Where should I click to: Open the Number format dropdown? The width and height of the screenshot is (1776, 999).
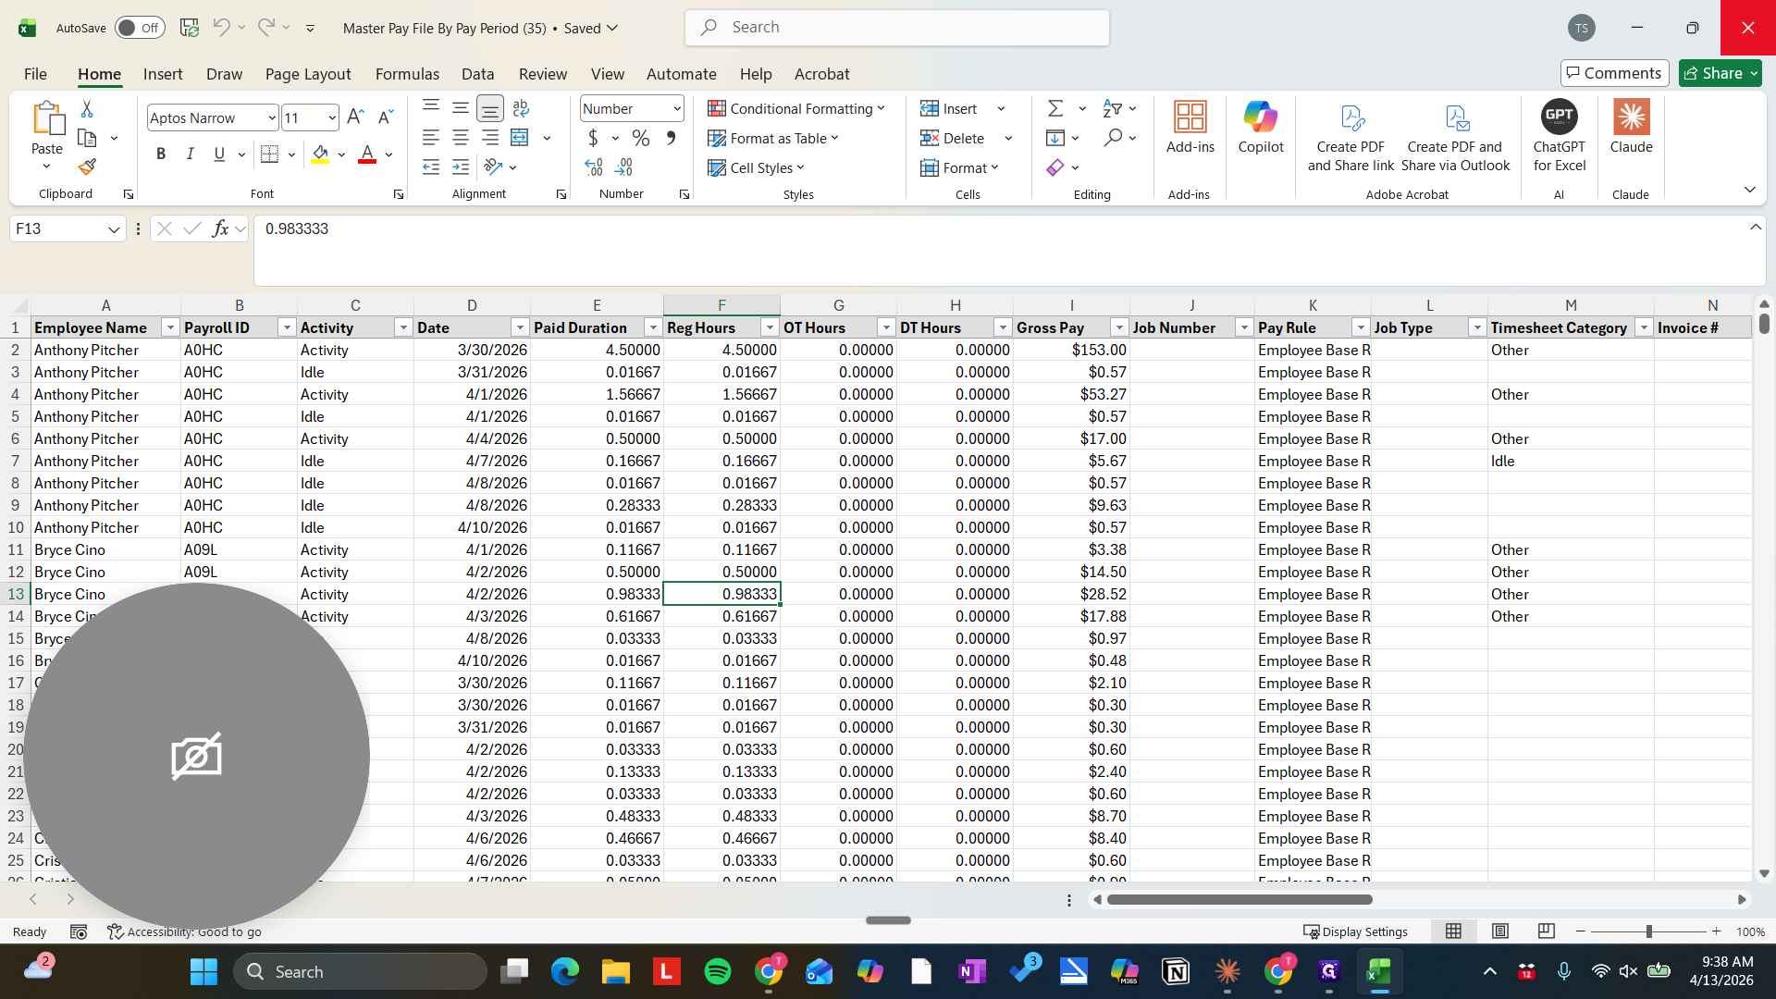coord(677,108)
